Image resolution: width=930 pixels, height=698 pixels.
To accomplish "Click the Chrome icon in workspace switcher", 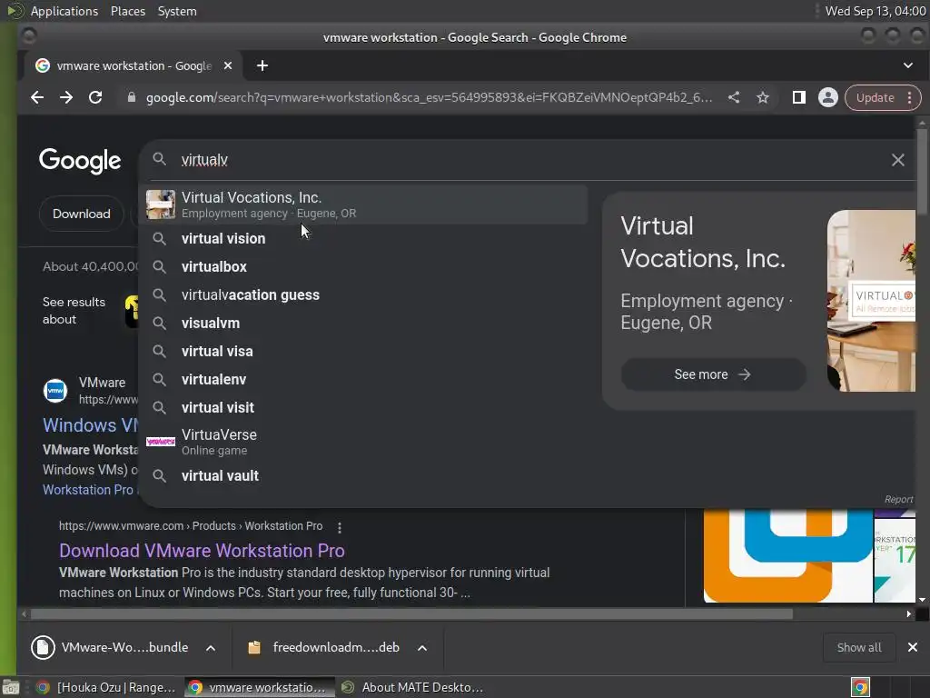I will [861, 687].
